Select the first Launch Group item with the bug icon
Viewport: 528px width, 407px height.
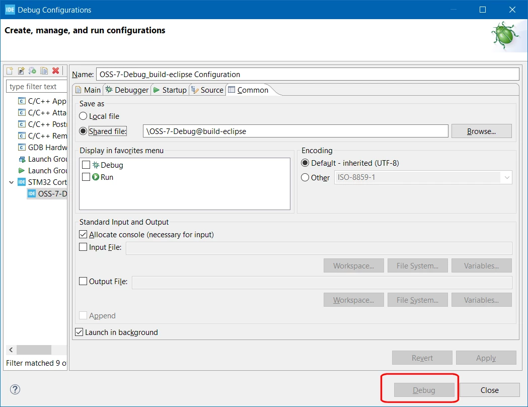(42, 159)
